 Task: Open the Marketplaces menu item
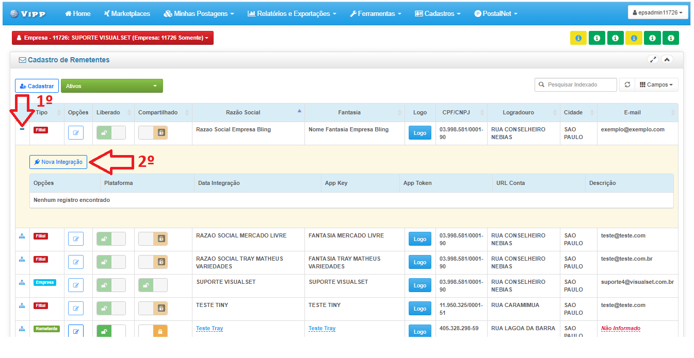click(x=127, y=13)
